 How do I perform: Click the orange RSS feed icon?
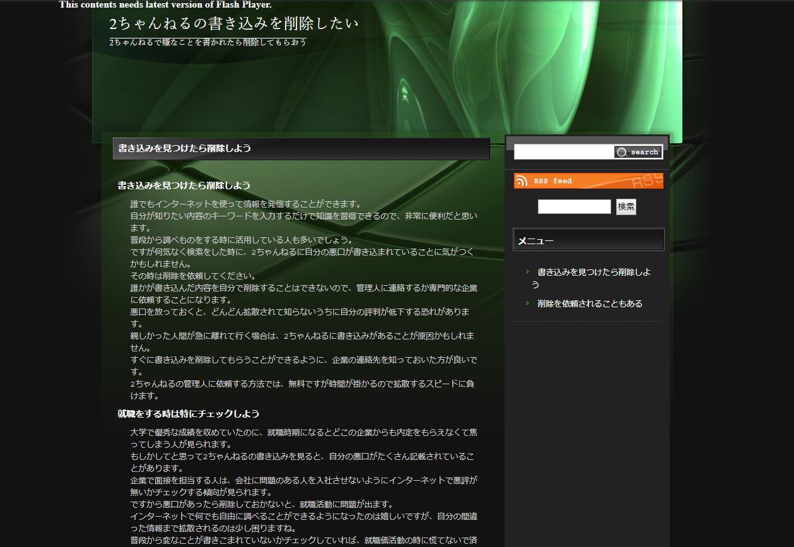(x=522, y=181)
